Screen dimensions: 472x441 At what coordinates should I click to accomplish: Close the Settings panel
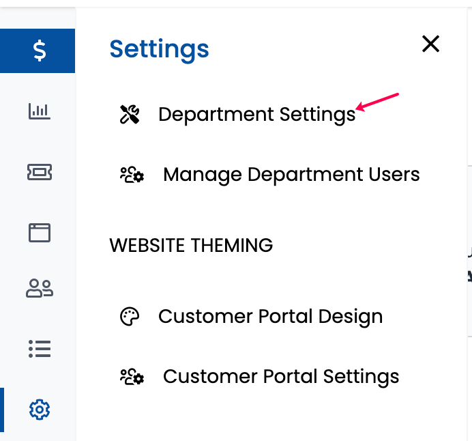tap(430, 44)
